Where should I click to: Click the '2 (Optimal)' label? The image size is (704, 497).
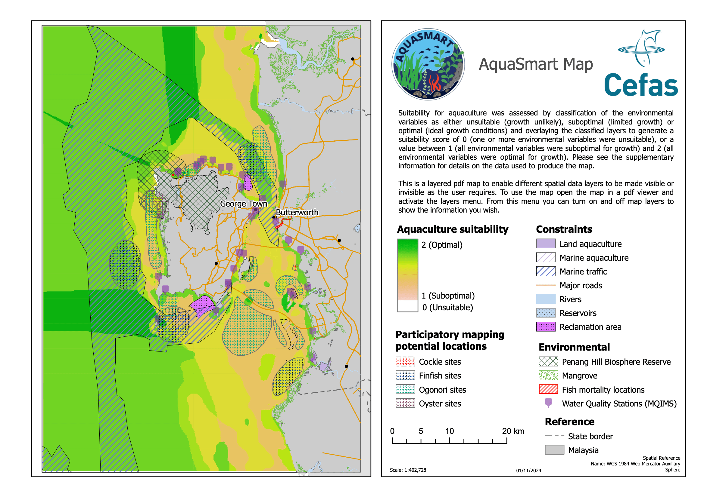coord(442,245)
